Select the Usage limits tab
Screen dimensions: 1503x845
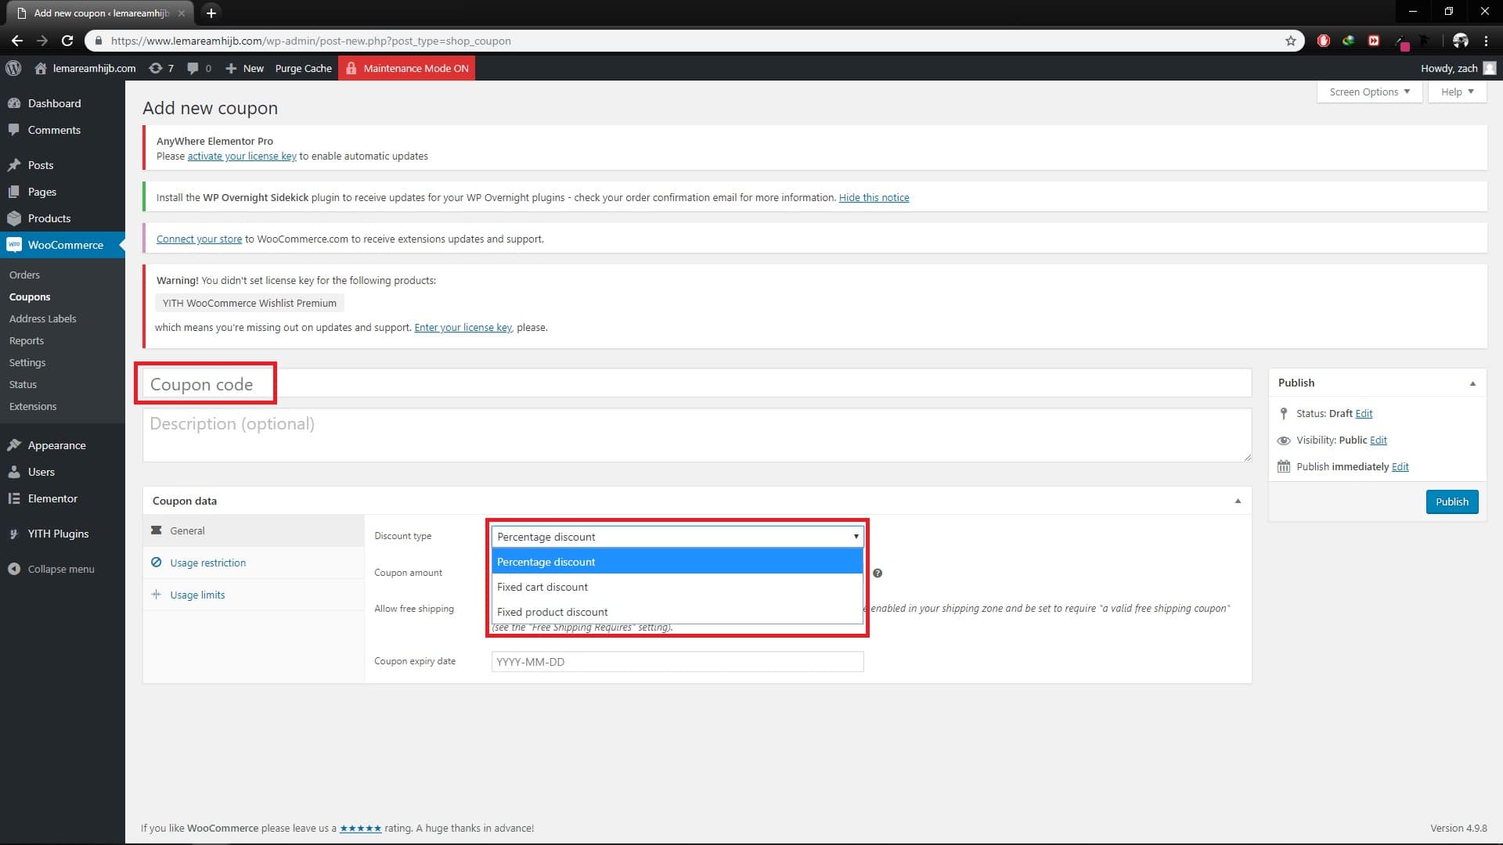[254, 595]
